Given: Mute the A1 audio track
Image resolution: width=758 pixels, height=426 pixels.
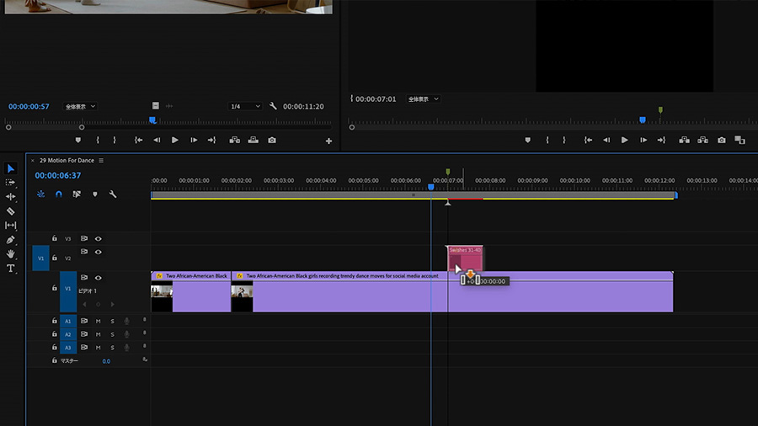Looking at the screenshot, I should (x=99, y=322).
